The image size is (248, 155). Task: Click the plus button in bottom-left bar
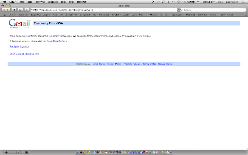tap(6, 153)
